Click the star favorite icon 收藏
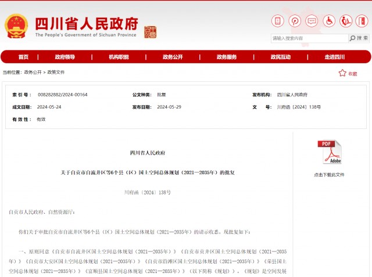This screenshot has width=372, height=277. point(342,73)
